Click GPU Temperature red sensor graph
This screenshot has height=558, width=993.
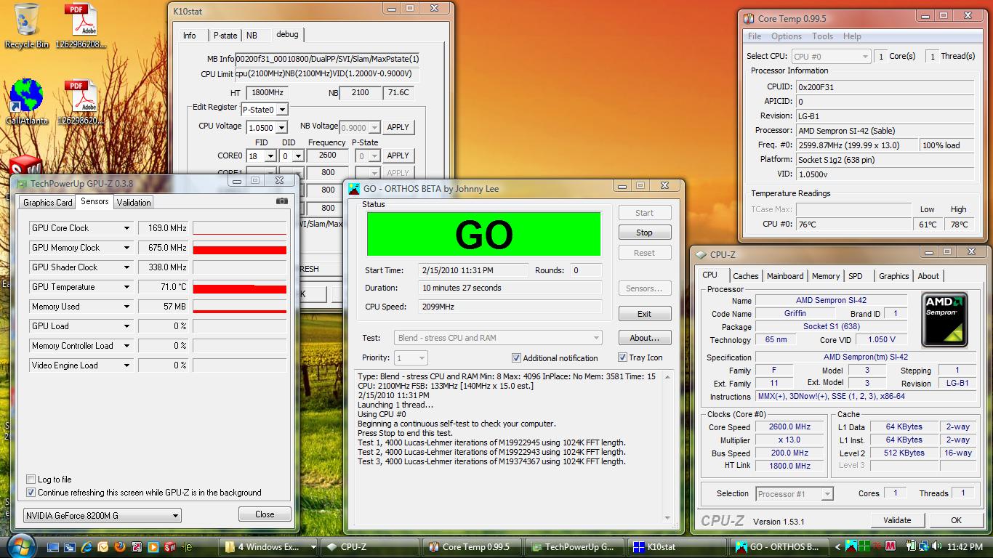239,287
